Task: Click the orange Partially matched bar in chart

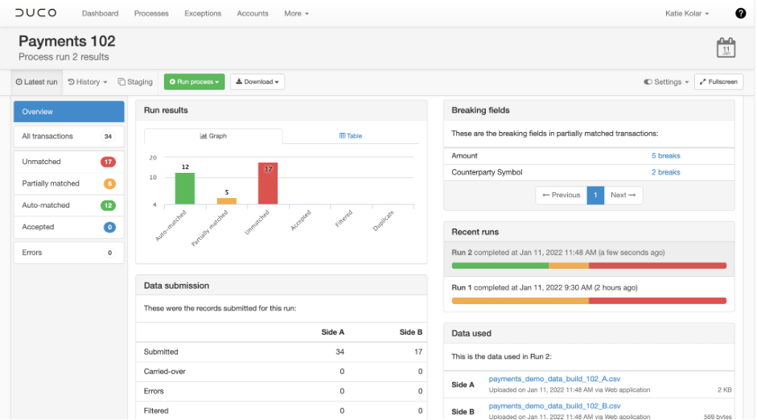Action: (x=226, y=201)
